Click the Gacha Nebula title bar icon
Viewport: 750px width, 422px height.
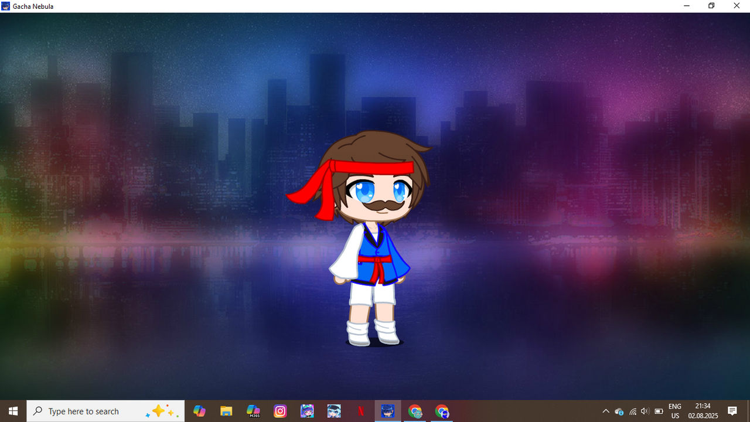(6, 6)
